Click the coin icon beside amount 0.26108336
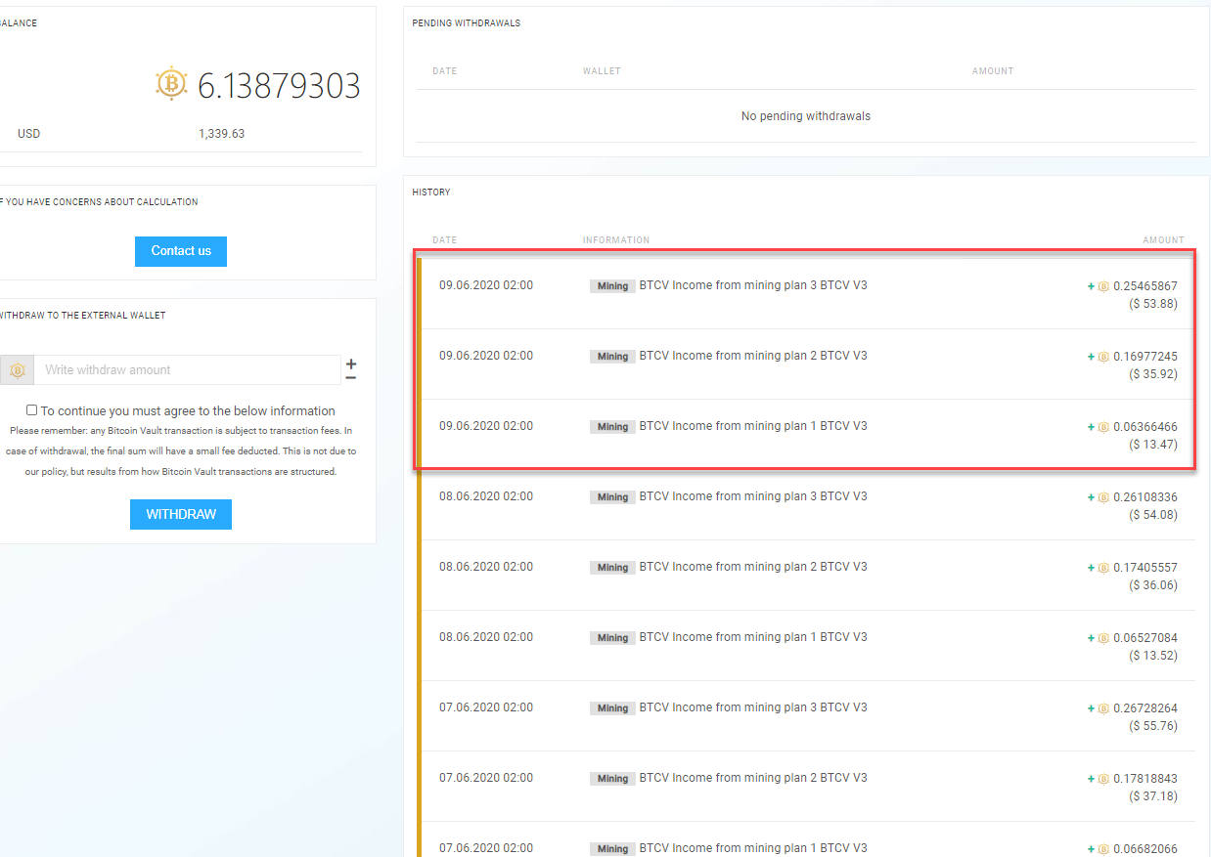Image resolution: width=1211 pixels, height=857 pixels. (x=1103, y=497)
